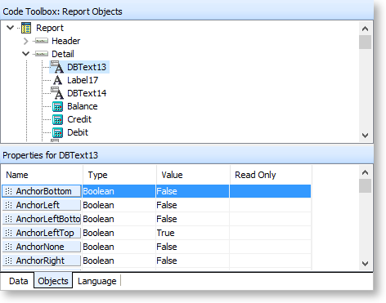
Task: Click the Value cell for AnchorRight
Action: [192, 261]
